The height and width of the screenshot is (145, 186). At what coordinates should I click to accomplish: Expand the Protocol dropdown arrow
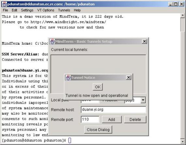pyautogui.click(x=143, y=100)
